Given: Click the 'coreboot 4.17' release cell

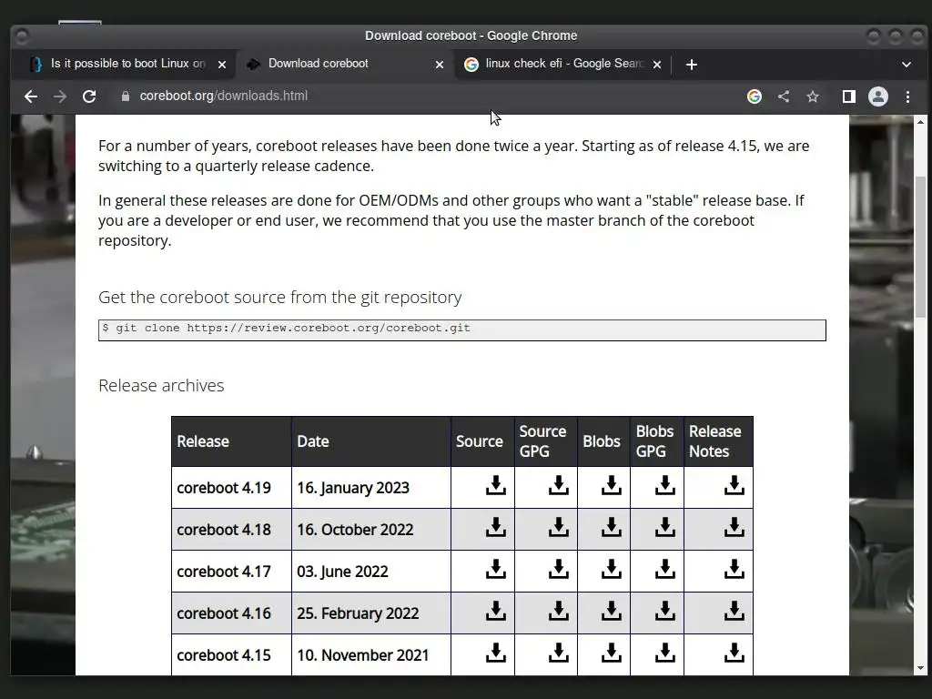Looking at the screenshot, I should point(231,572).
